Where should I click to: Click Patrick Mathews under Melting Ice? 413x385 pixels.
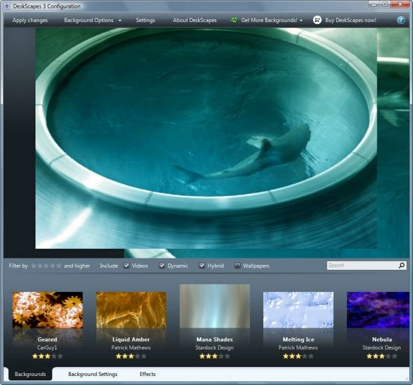coord(298,348)
